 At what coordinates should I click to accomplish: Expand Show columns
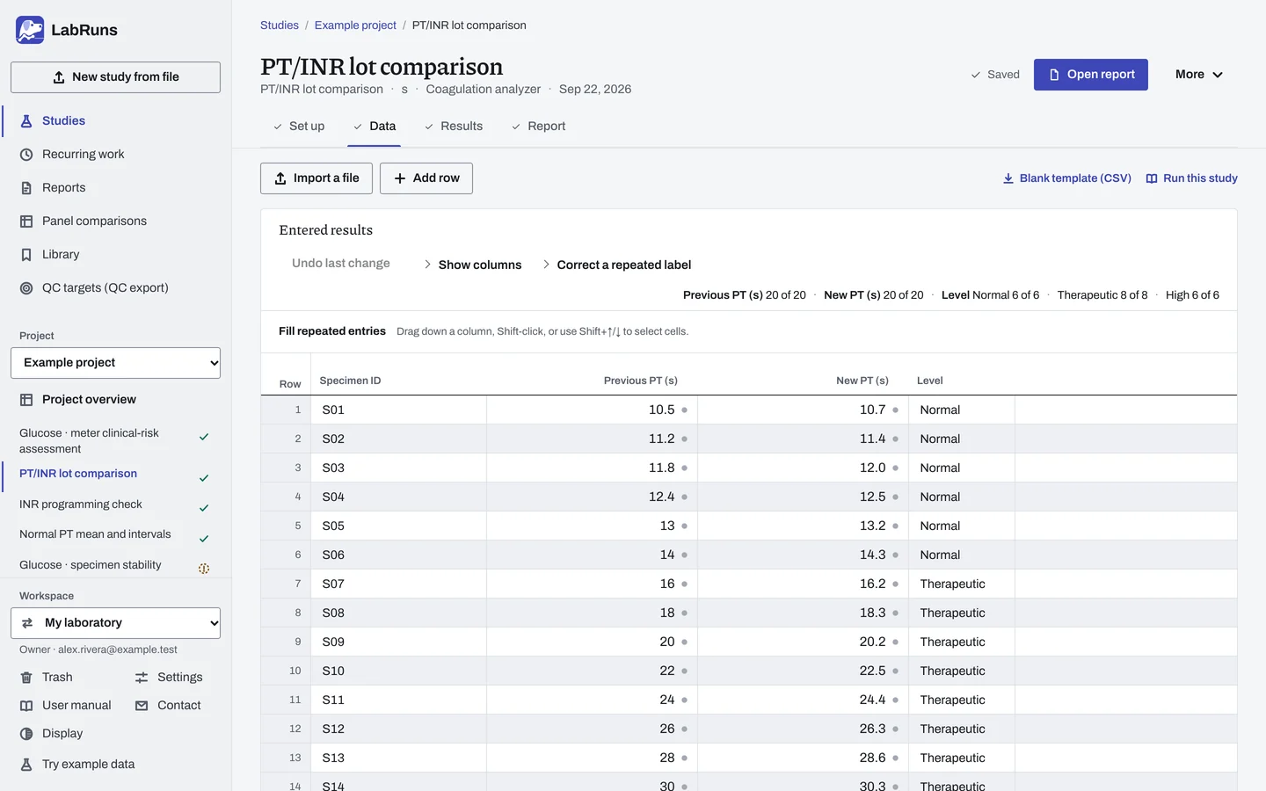tap(473, 265)
